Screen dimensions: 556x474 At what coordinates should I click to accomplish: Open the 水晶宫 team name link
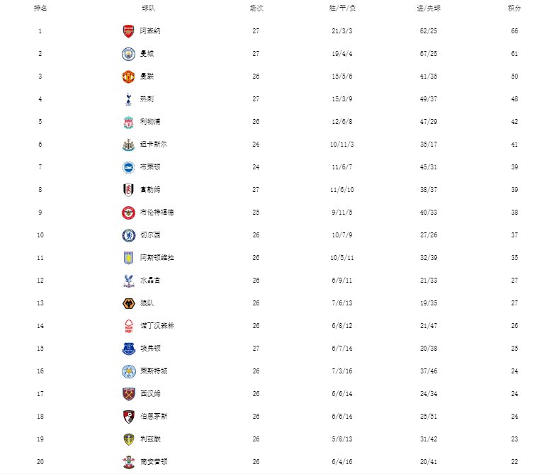[x=150, y=281]
